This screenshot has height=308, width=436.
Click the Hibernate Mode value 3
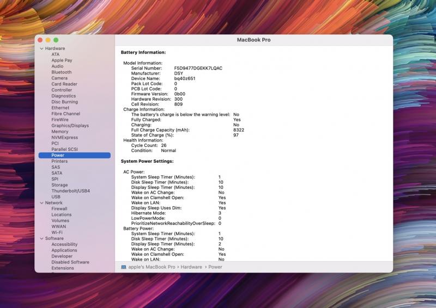click(220, 213)
